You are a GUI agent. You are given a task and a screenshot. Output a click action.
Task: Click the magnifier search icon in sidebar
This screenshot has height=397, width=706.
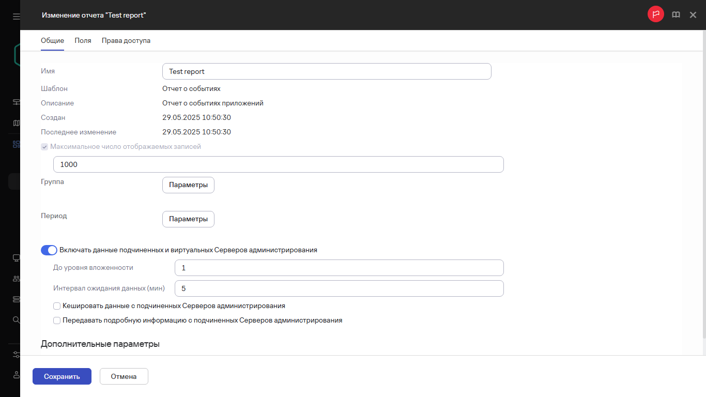tap(16, 319)
